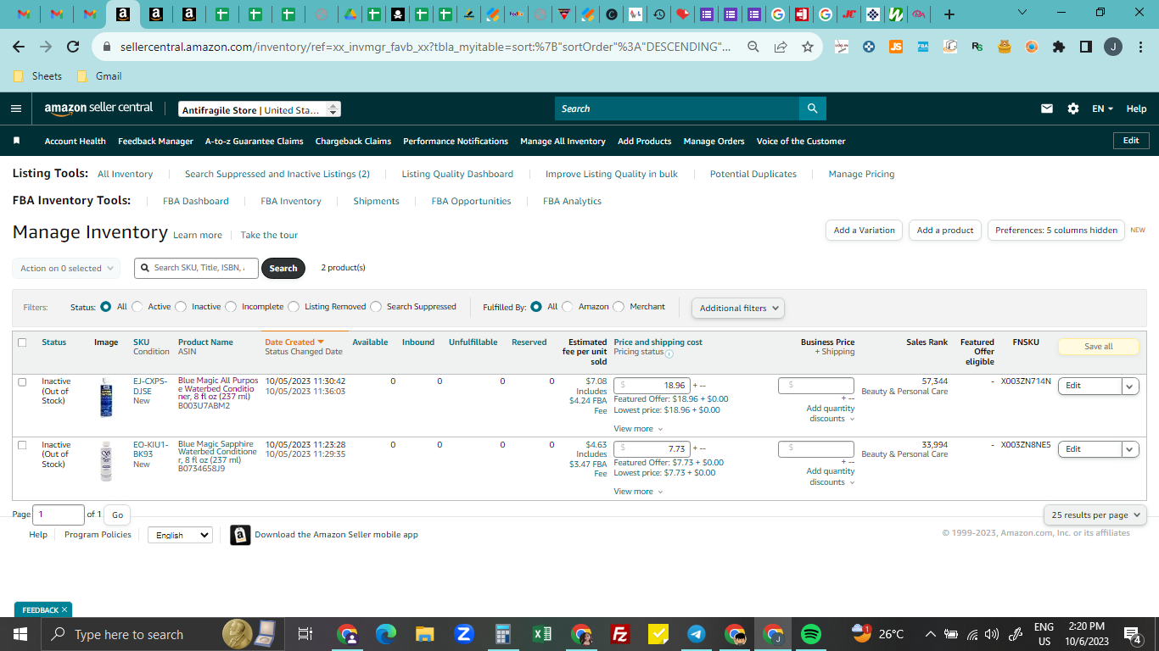Click the Search SKU, Title, ISBN input field
1159x651 pixels.
(196, 268)
